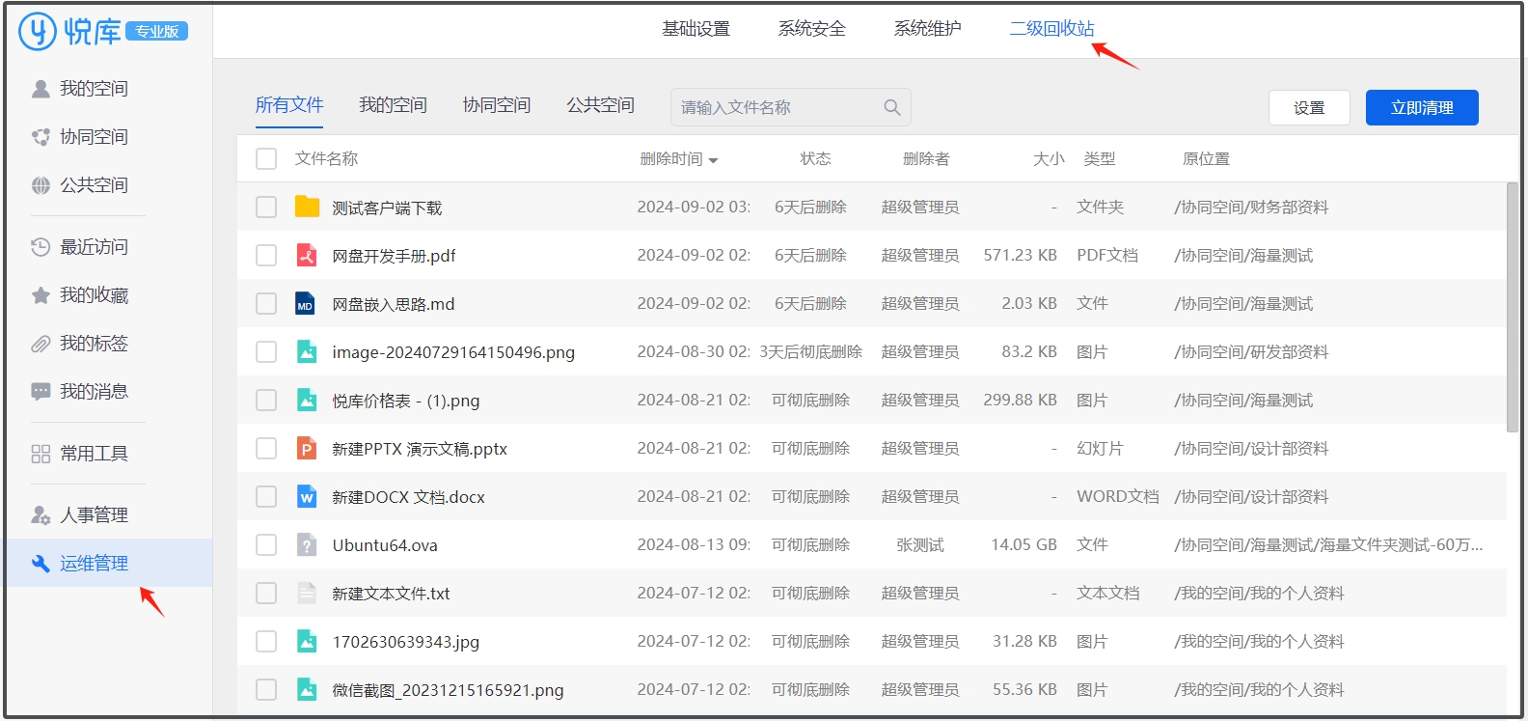
Task: Switch to the 协同空间 filter tab
Action: (496, 105)
